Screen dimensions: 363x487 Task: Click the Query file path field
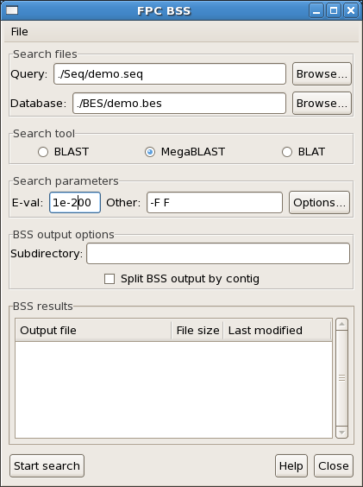(170, 74)
